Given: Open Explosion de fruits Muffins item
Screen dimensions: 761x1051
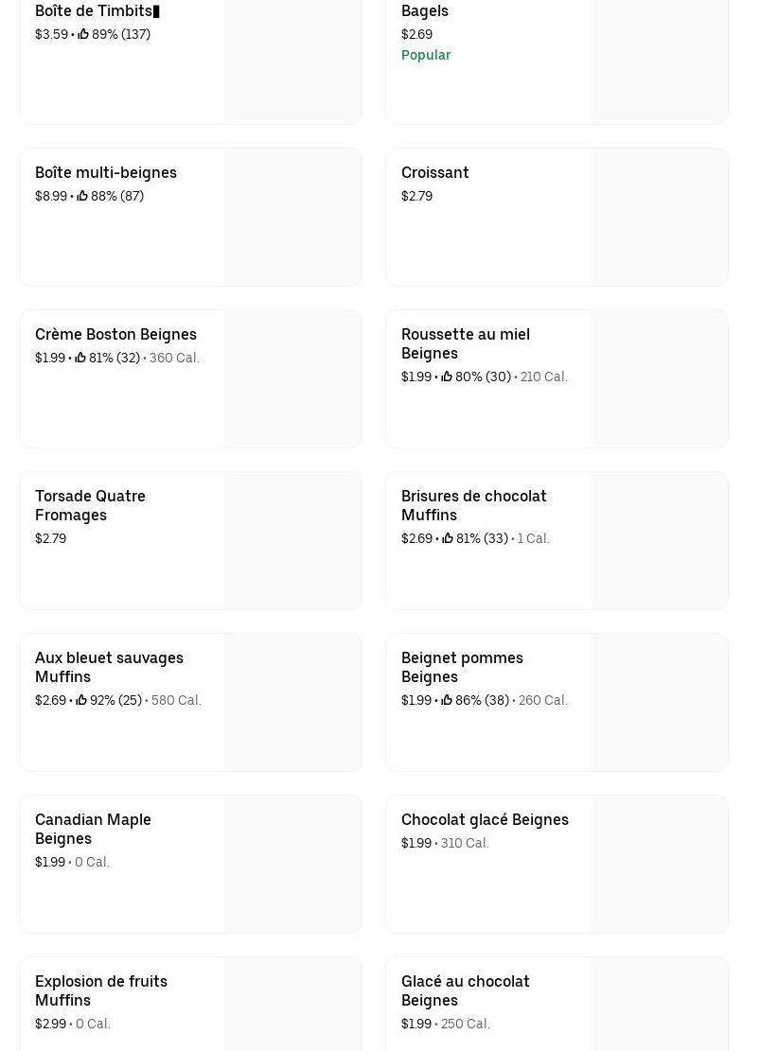Looking at the screenshot, I should tap(100, 990).
